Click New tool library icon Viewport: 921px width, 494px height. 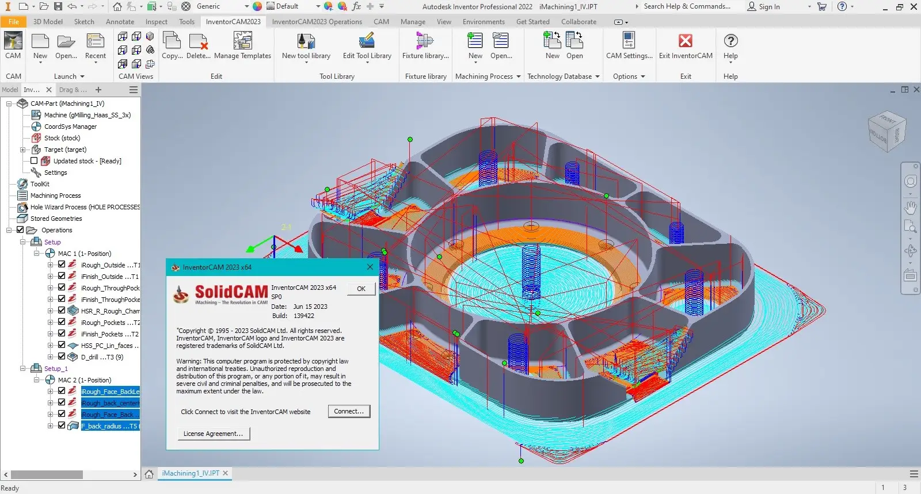pos(306,41)
